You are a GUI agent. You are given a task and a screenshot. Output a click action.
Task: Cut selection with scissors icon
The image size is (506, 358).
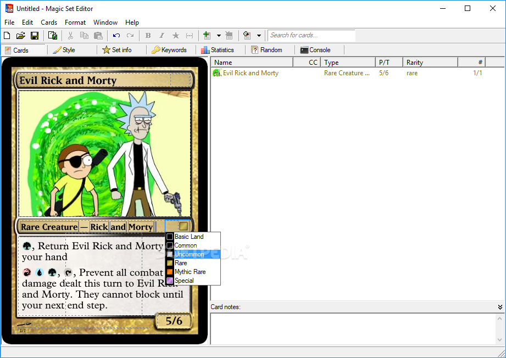point(70,36)
